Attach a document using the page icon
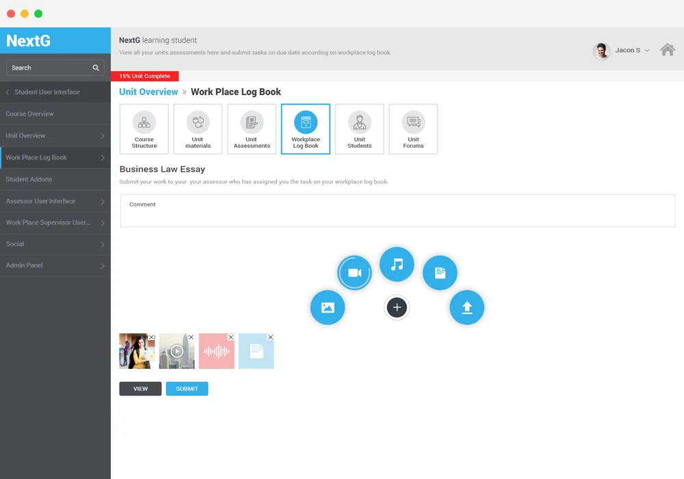 click(440, 272)
